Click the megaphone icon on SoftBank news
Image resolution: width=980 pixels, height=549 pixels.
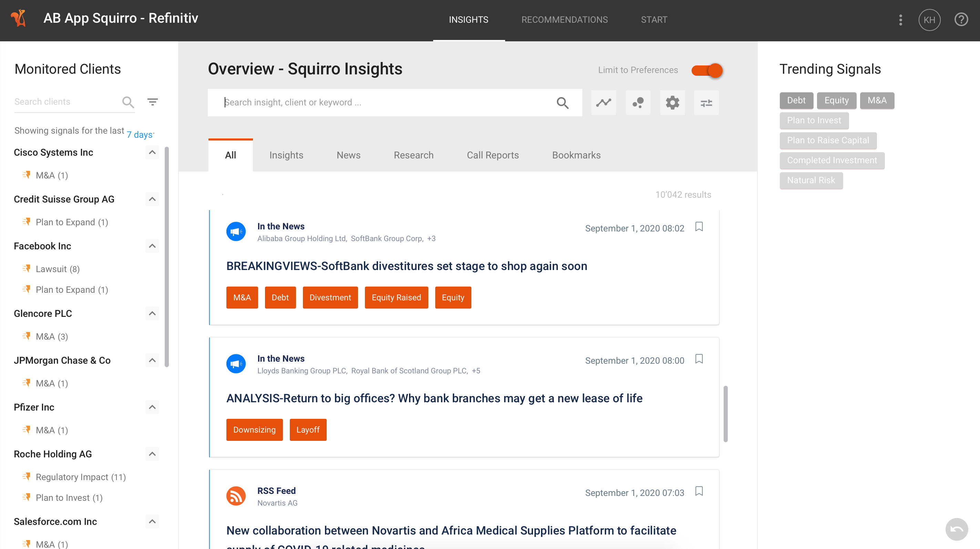pos(236,231)
